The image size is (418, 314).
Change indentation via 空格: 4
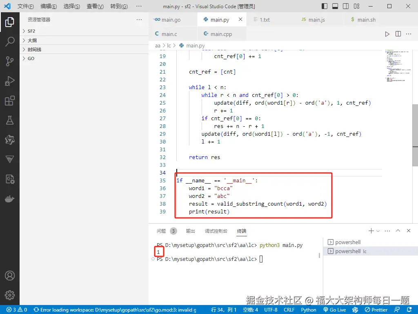(x=250, y=310)
